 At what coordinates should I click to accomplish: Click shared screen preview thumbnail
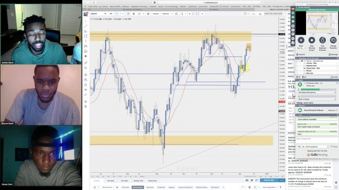[x=322, y=23]
